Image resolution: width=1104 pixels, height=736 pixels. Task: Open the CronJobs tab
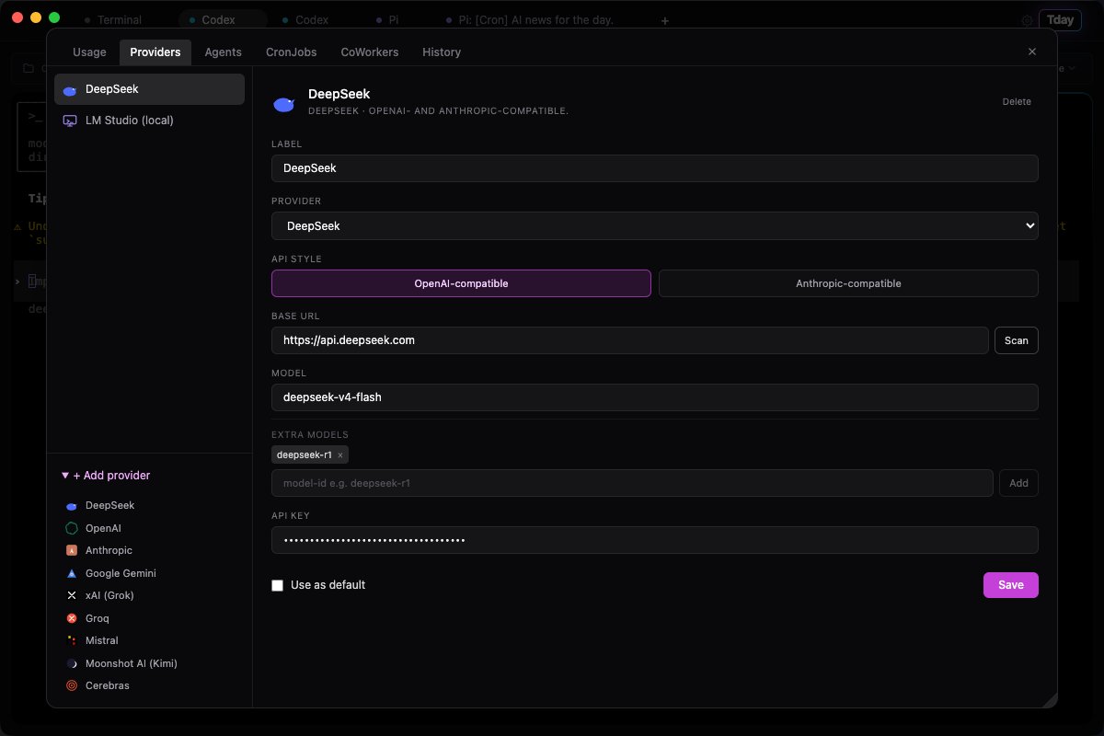point(291,52)
